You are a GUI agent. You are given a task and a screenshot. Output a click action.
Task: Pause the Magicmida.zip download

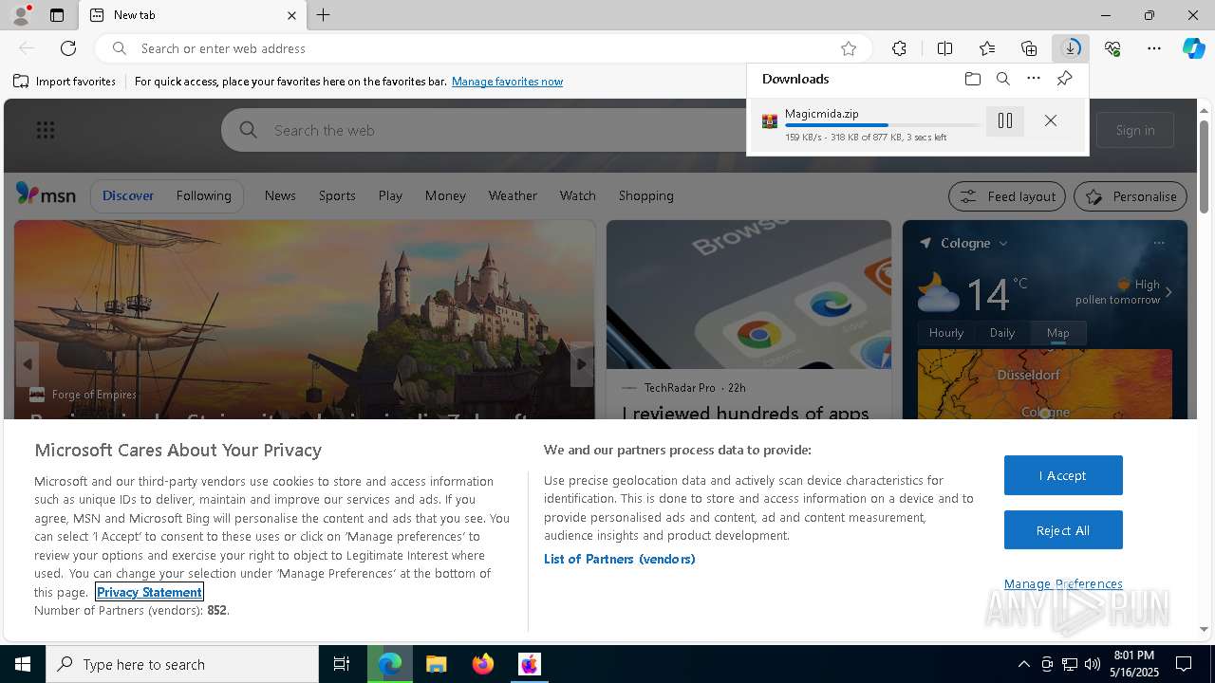1005,120
